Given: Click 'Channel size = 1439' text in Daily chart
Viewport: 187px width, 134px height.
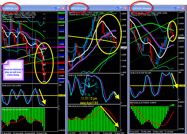Looking at the screenshot, I should [82, 15].
